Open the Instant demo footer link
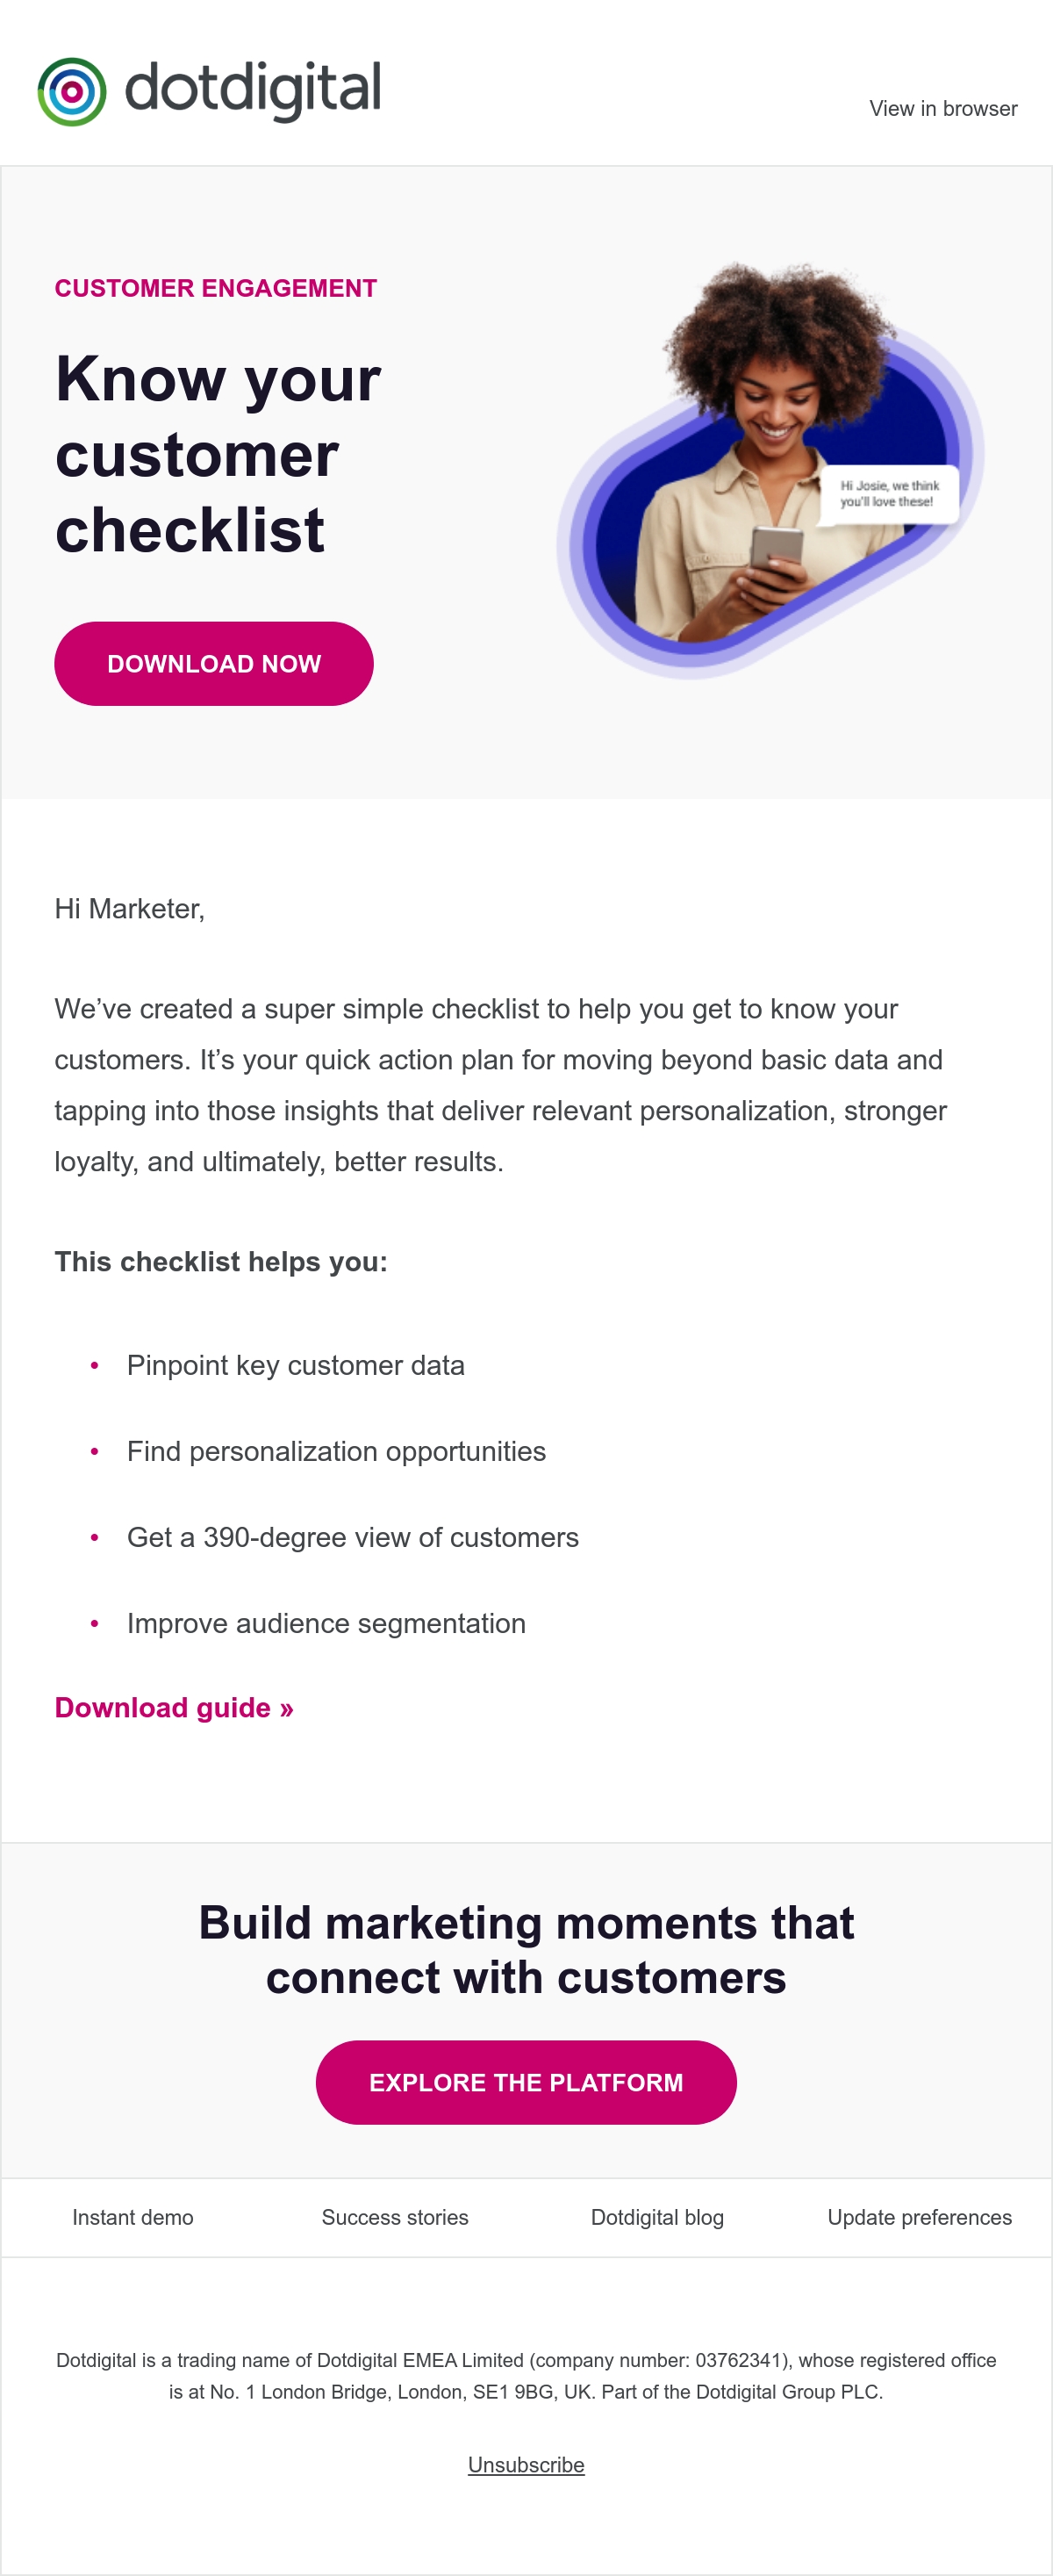The image size is (1053, 2576). (133, 2218)
